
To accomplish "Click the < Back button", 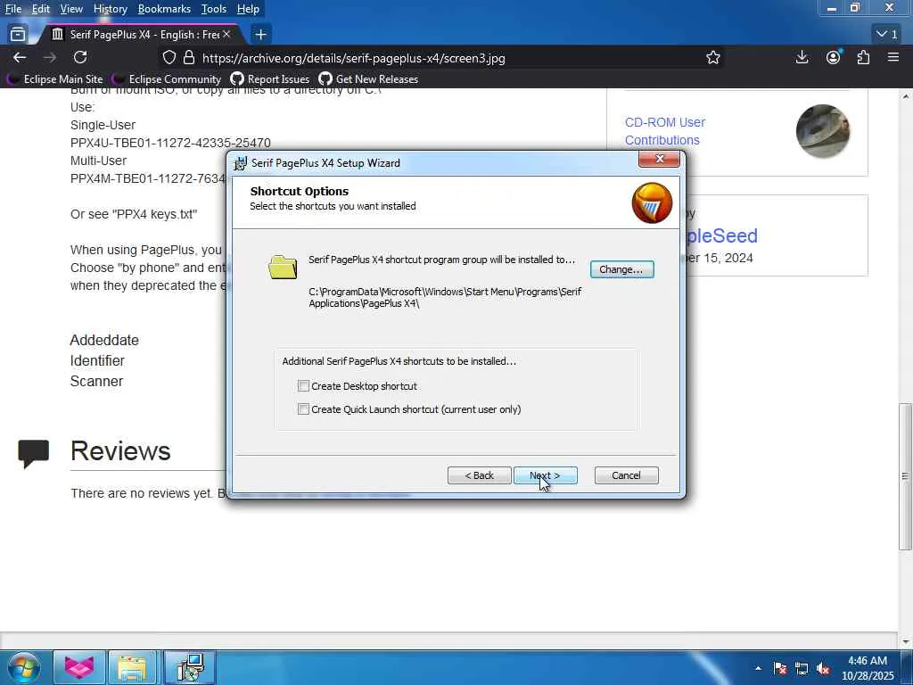I will click(x=479, y=475).
